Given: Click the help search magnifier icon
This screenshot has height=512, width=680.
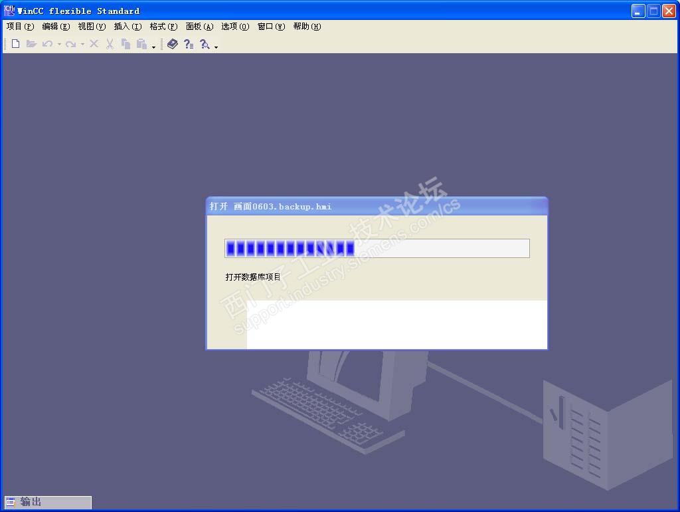Looking at the screenshot, I should 205,44.
